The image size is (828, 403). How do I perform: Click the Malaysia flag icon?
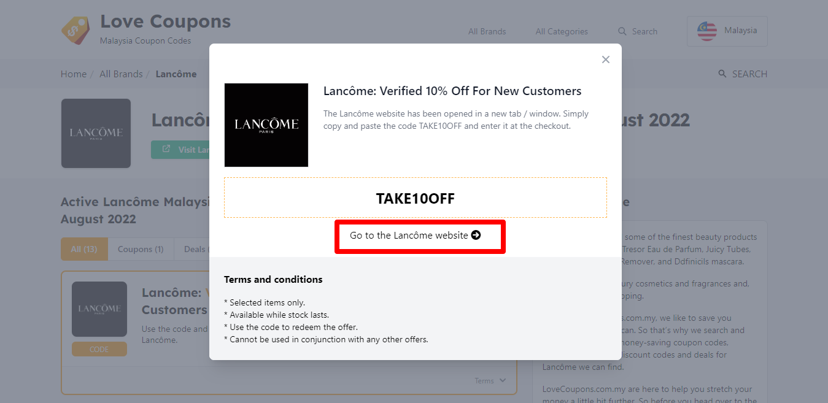tap(707, 31)
